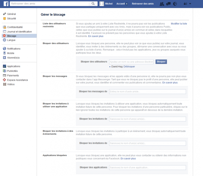Image resolution: width=203 pixels, height=176 pixels.
Task: Click the Facebook logo icon
Action: click(x=6, y=4)
